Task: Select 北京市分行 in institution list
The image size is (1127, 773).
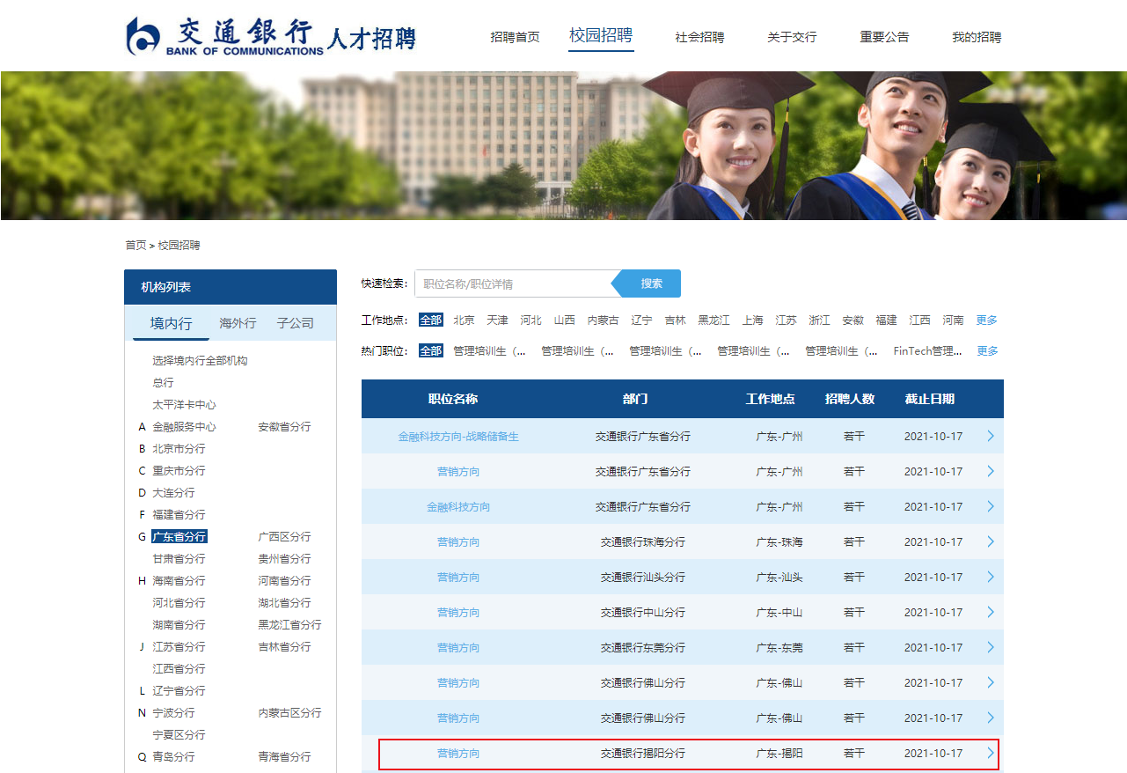Action: pos(179,449)
